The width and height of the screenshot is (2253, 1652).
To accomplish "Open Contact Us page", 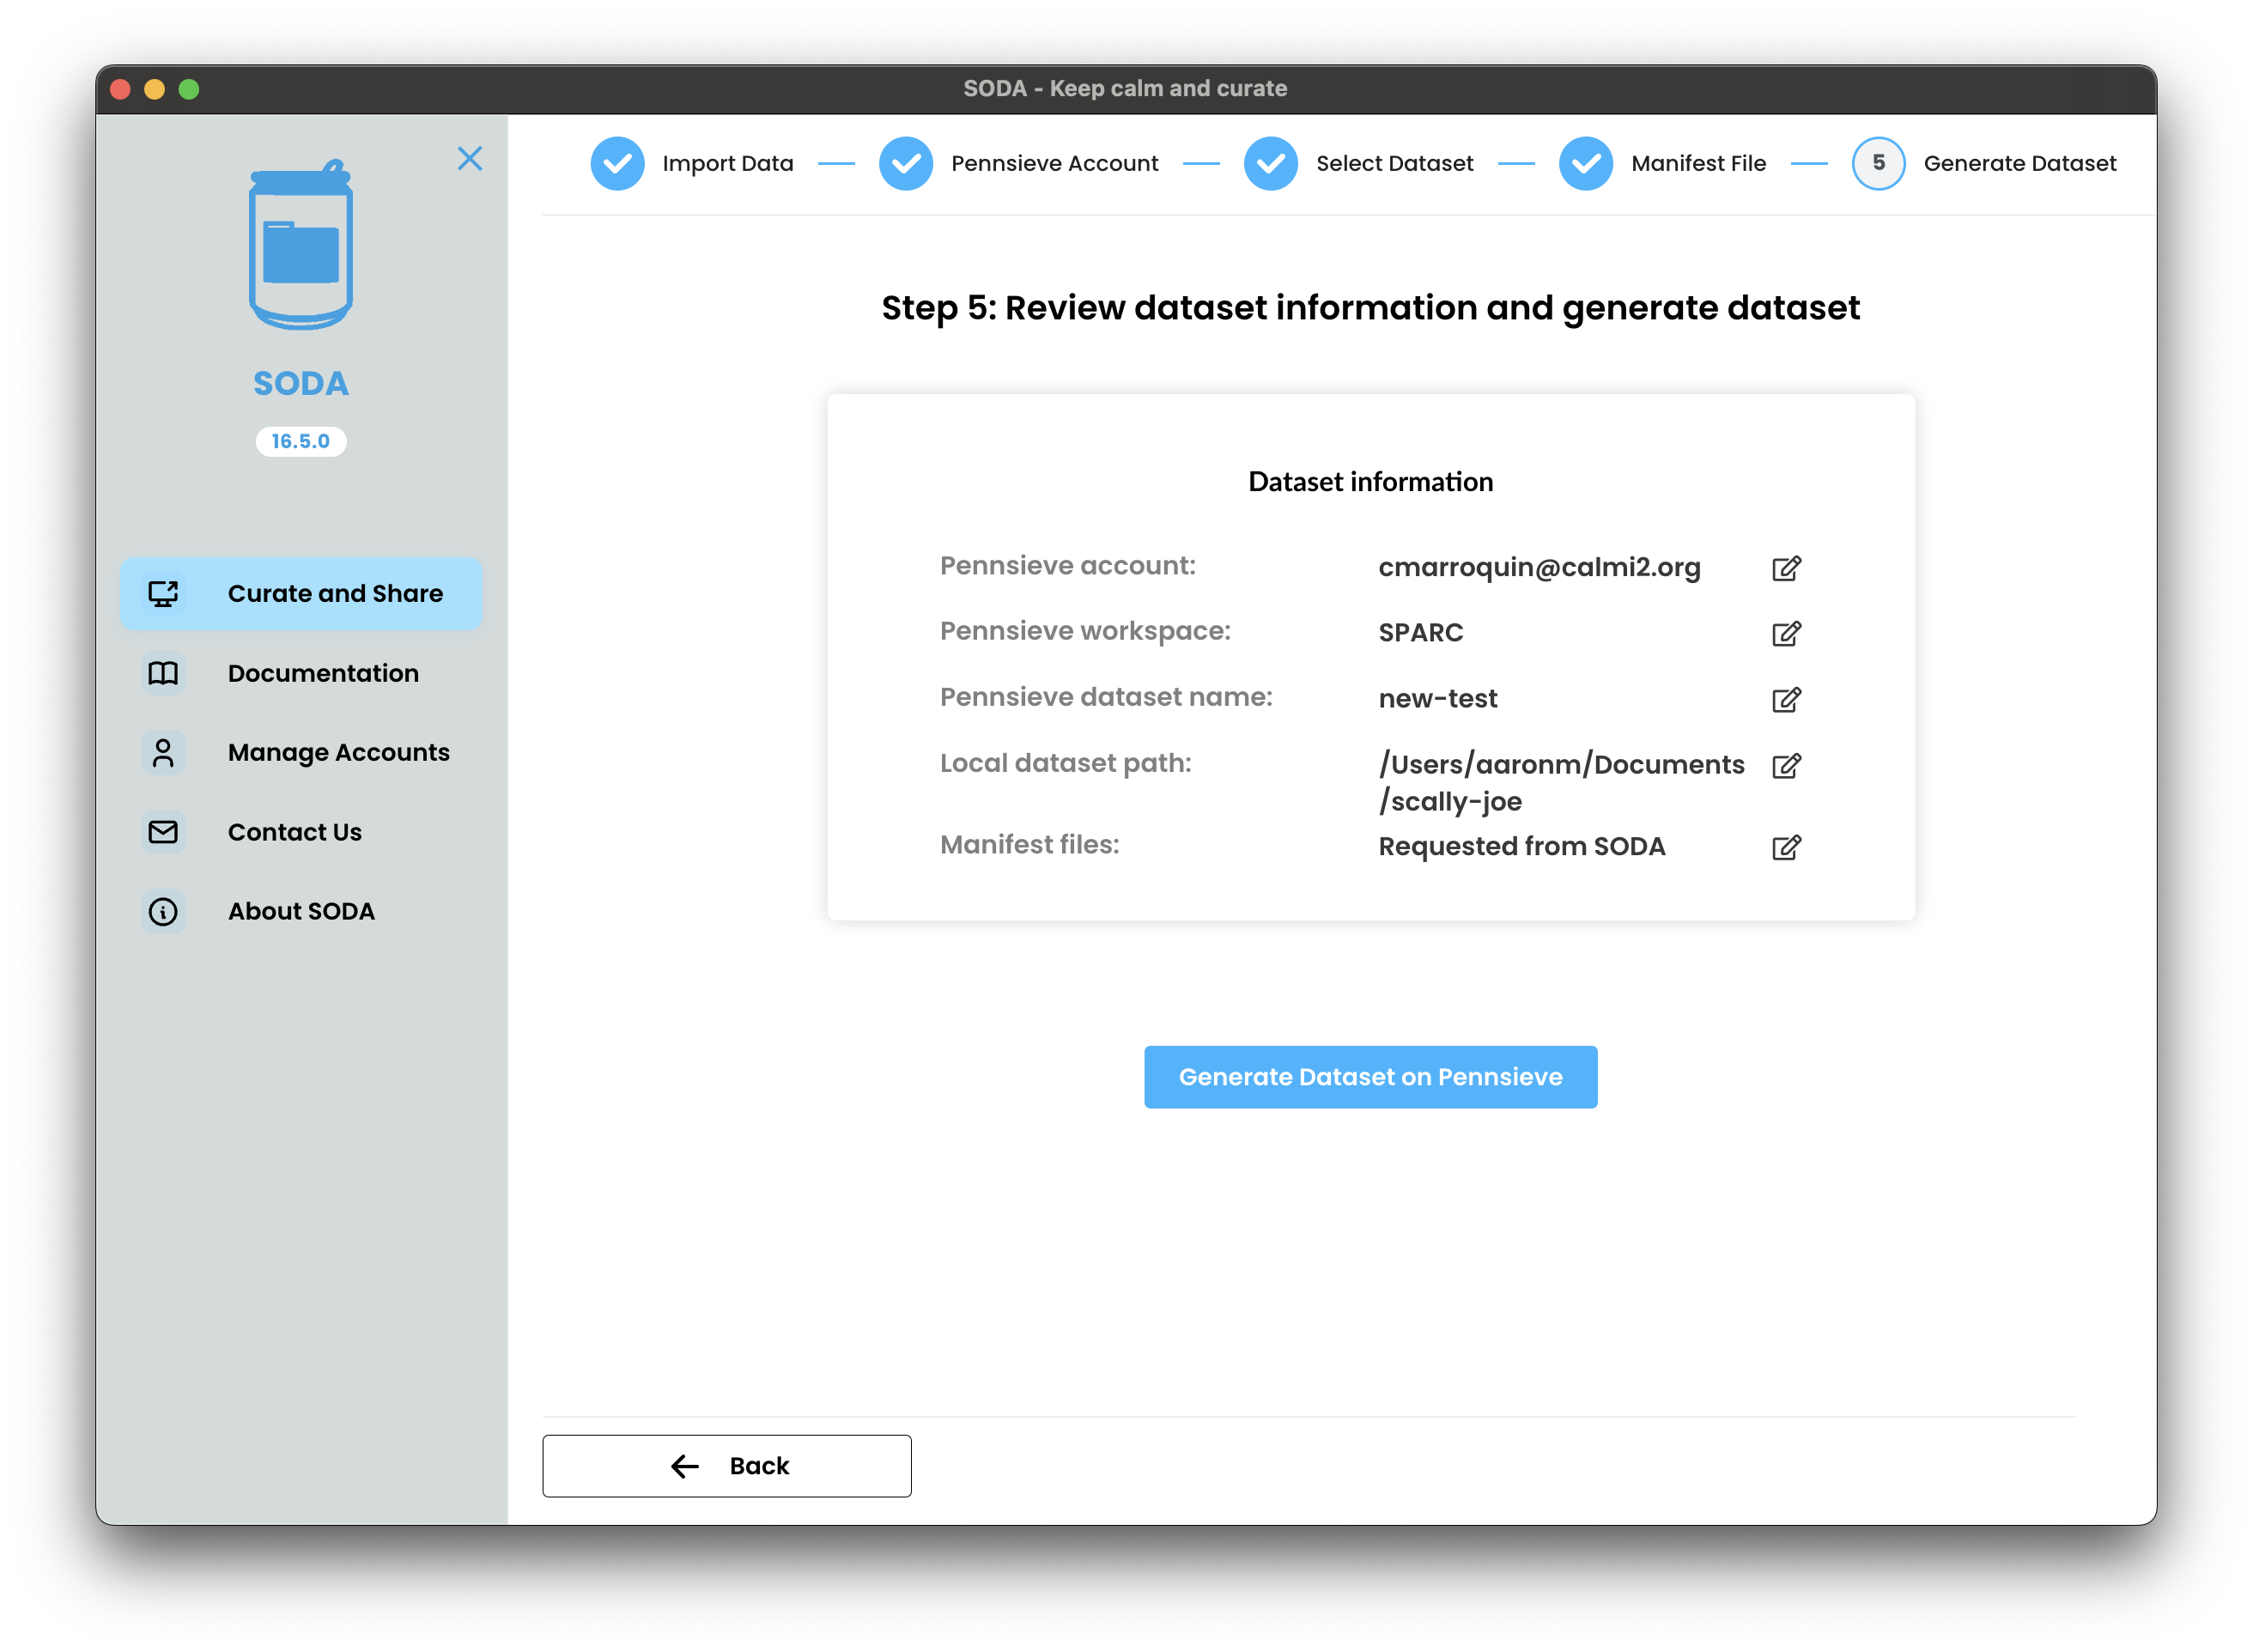I will 294,832.
